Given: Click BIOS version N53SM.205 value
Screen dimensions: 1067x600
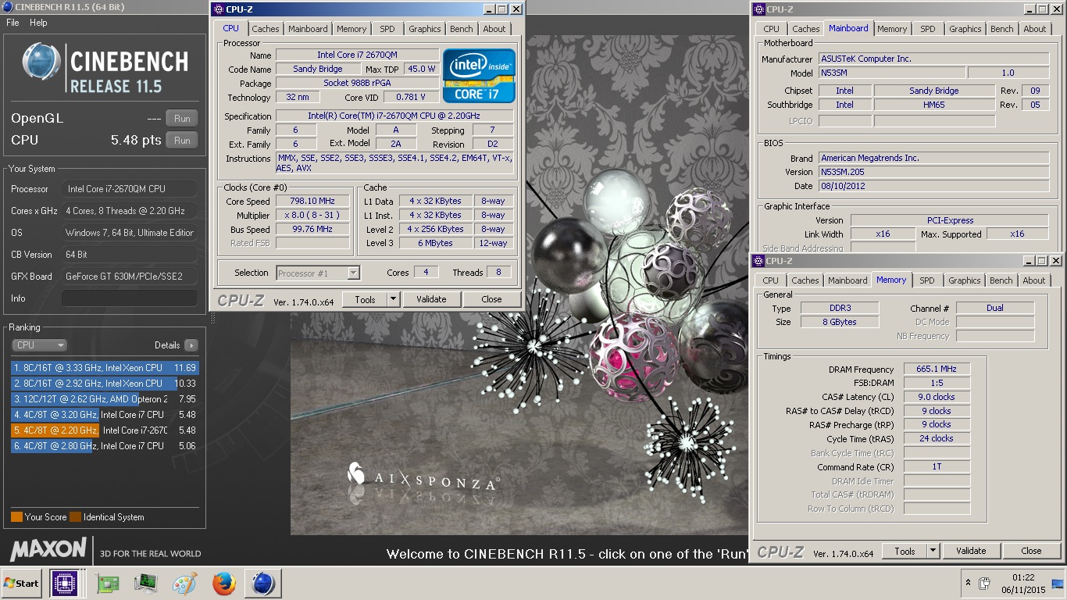Looking at the screenshot, I should (x=933, y=172).
